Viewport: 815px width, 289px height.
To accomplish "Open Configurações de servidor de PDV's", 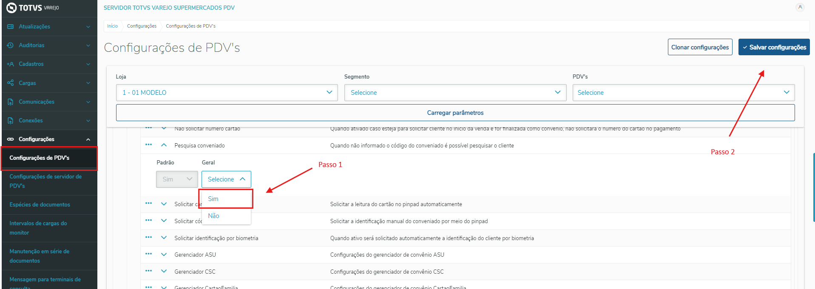I will 49,181.
